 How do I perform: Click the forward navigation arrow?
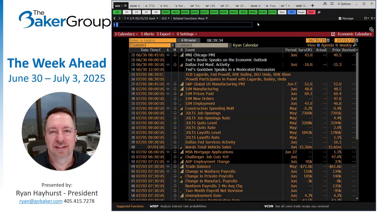pyautogui.click(x=119, y=18)
